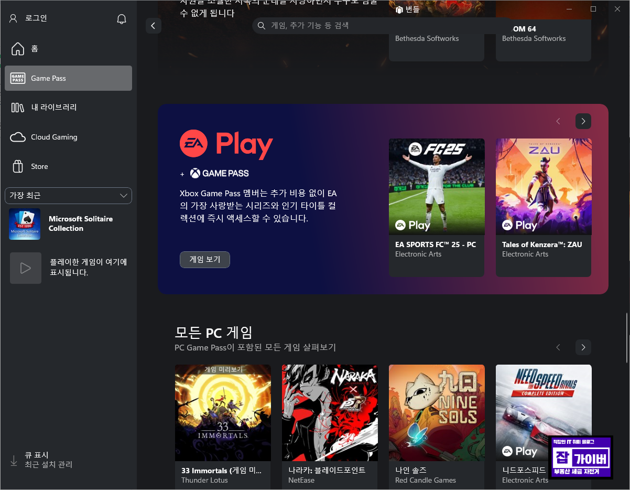Image resolution: width=630 pixels, height=490 pixels.
Task: Select Game Pass in the sidebar
Action: [x=68, y=78]
